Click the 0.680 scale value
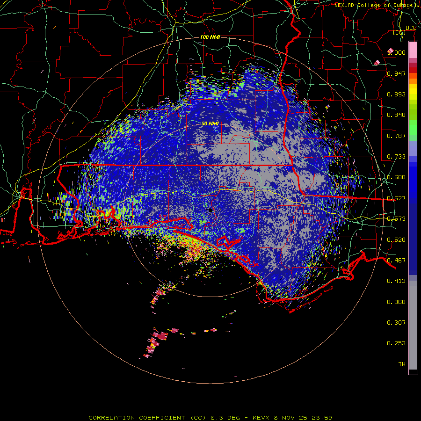 tap(396, 177)
